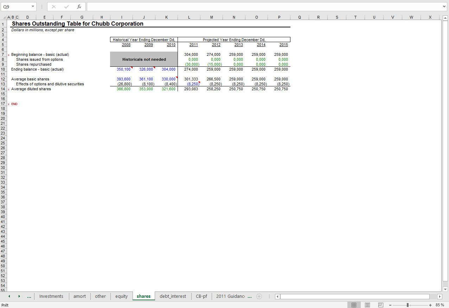Switch to Normal view icon

tap(354, 305)
